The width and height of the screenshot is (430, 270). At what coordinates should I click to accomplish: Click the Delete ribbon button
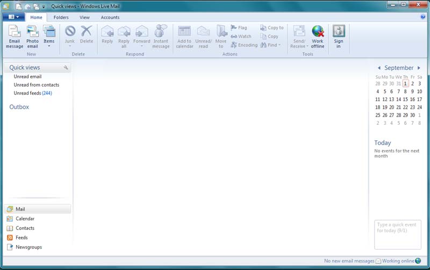point(87,34)
